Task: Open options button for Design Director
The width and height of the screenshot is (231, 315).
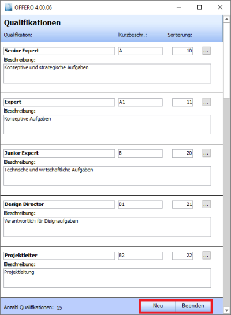Action: pos(206,204)
